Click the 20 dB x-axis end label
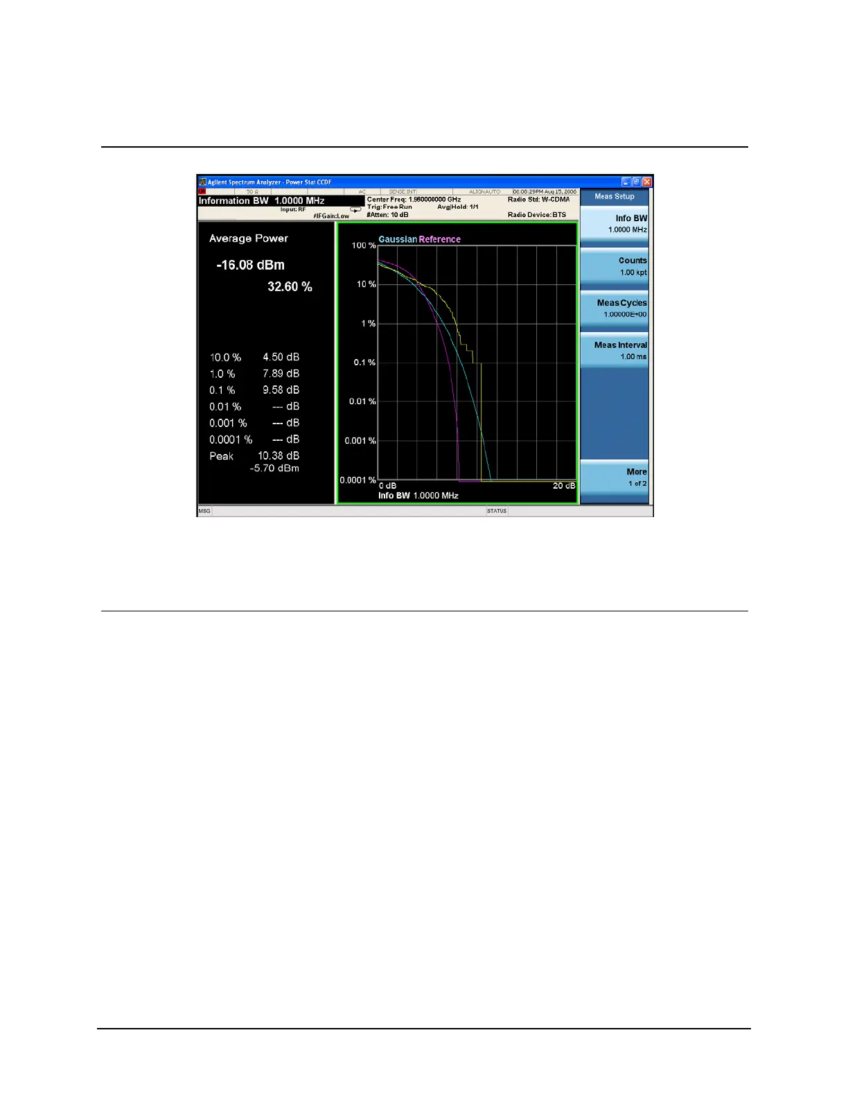The width and height of the screenshot is (848, 1098). point(564,486)
